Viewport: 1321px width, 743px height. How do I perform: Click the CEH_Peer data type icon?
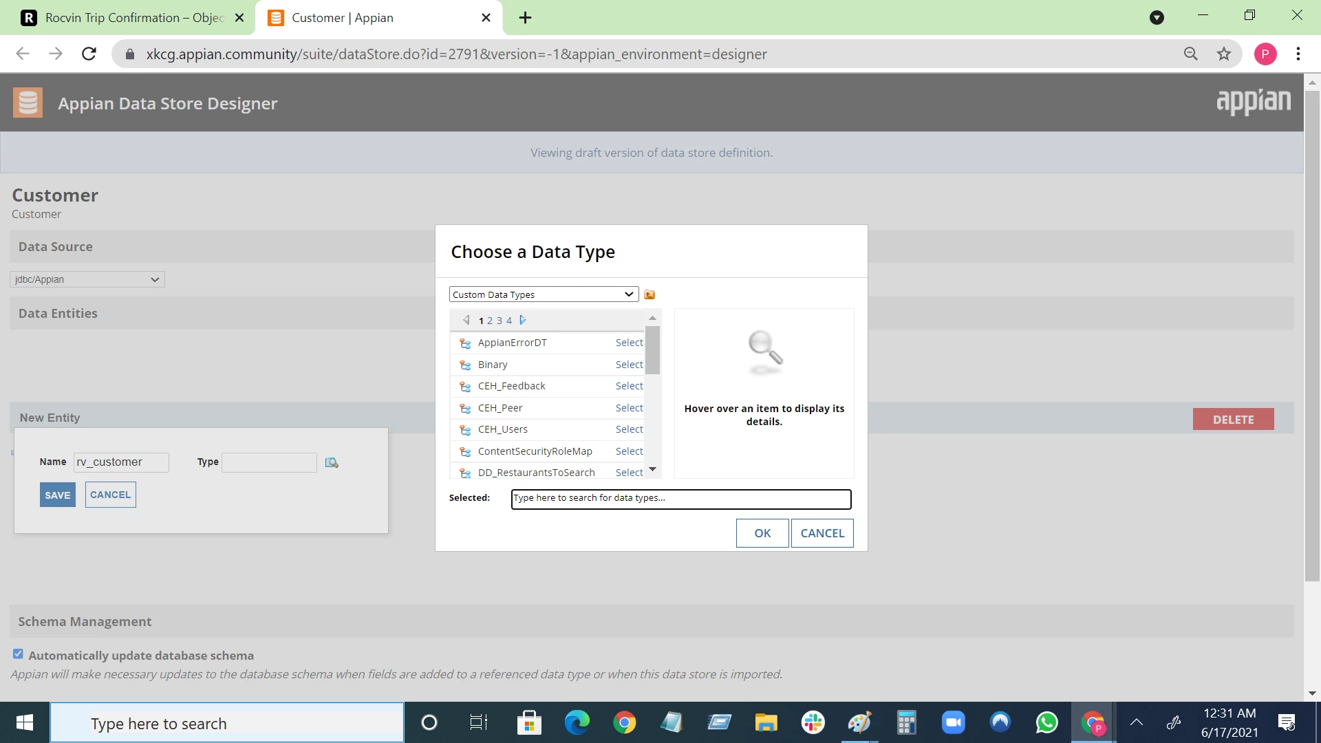[x=465, y=408]
